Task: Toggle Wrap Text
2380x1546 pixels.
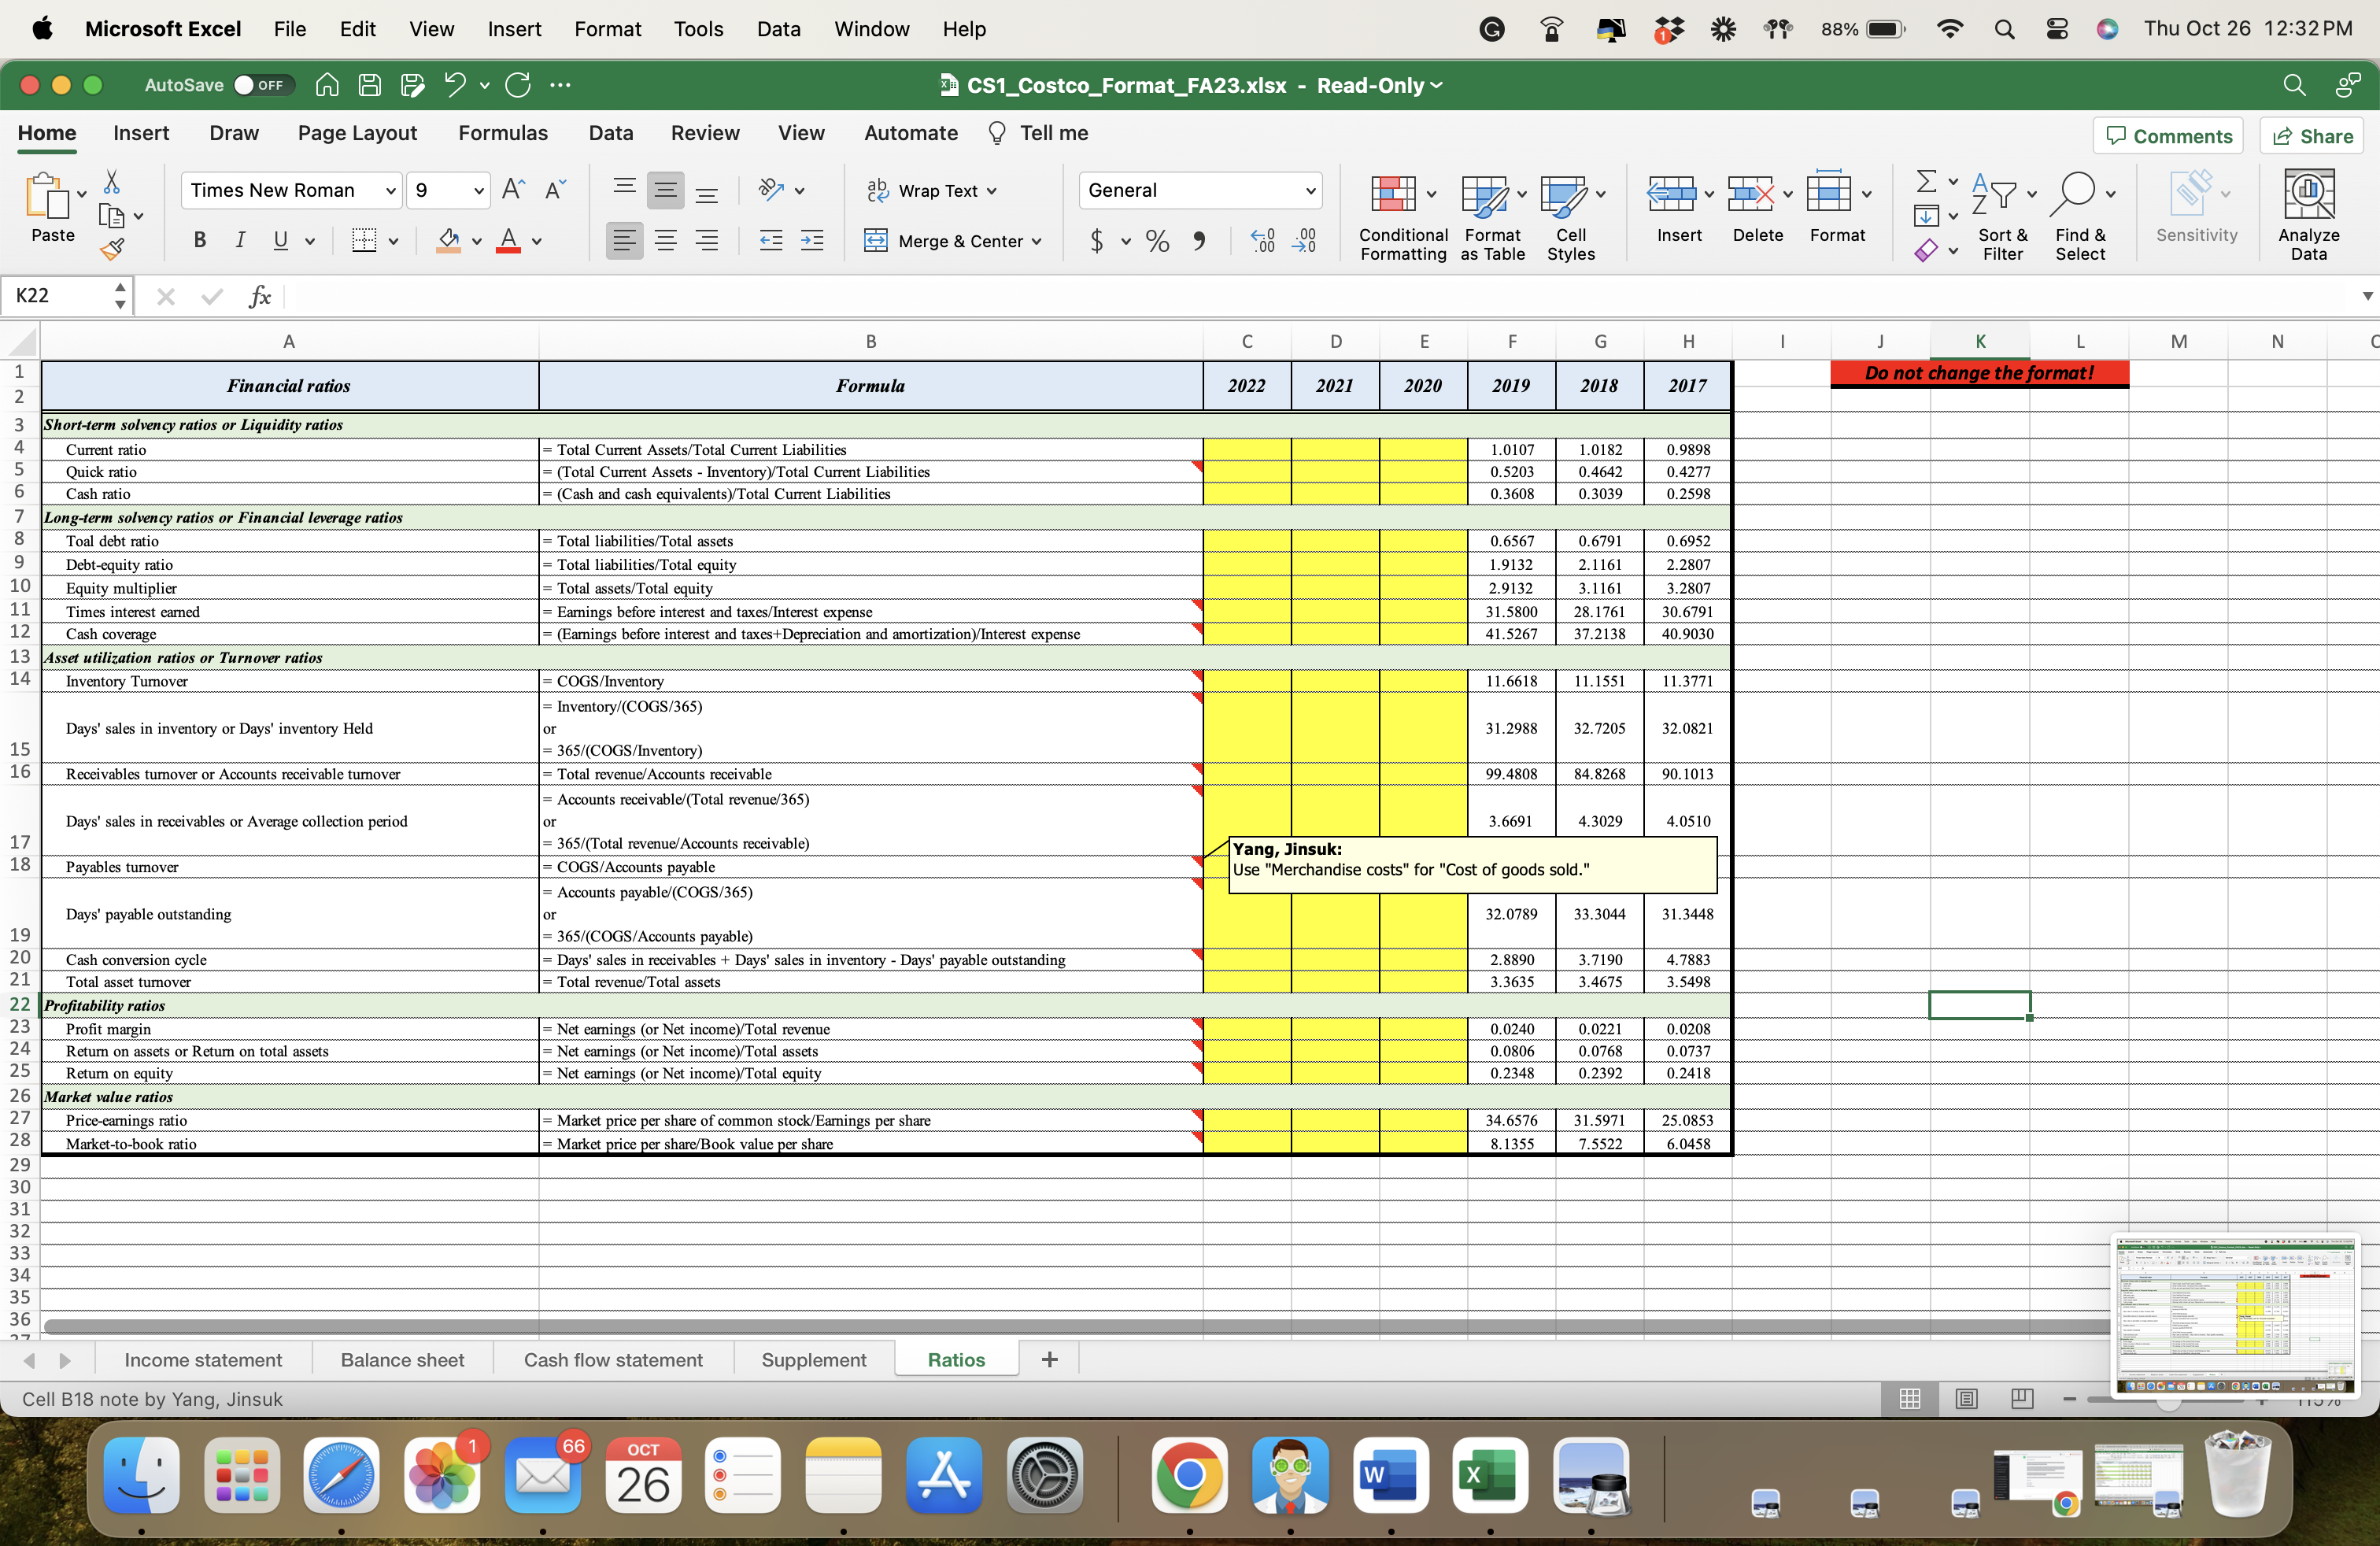Action: point(932,190)
